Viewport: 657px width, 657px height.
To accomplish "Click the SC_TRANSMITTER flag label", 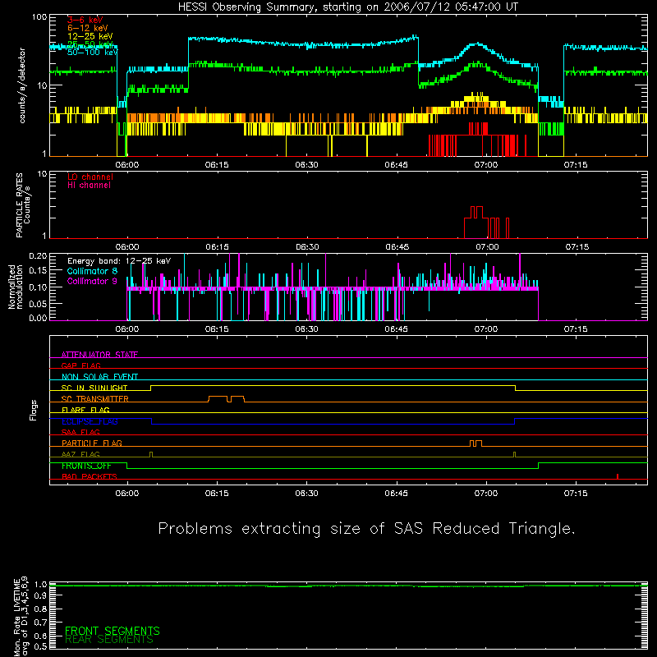I will (x=94, y=399).
